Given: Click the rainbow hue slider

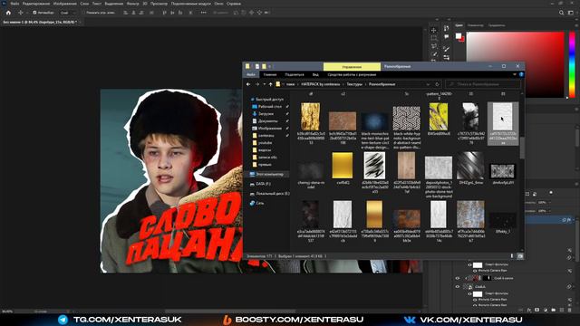Looking at the screenshot, I should [572, 64].
